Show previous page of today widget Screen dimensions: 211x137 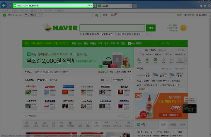coord(179,89)
